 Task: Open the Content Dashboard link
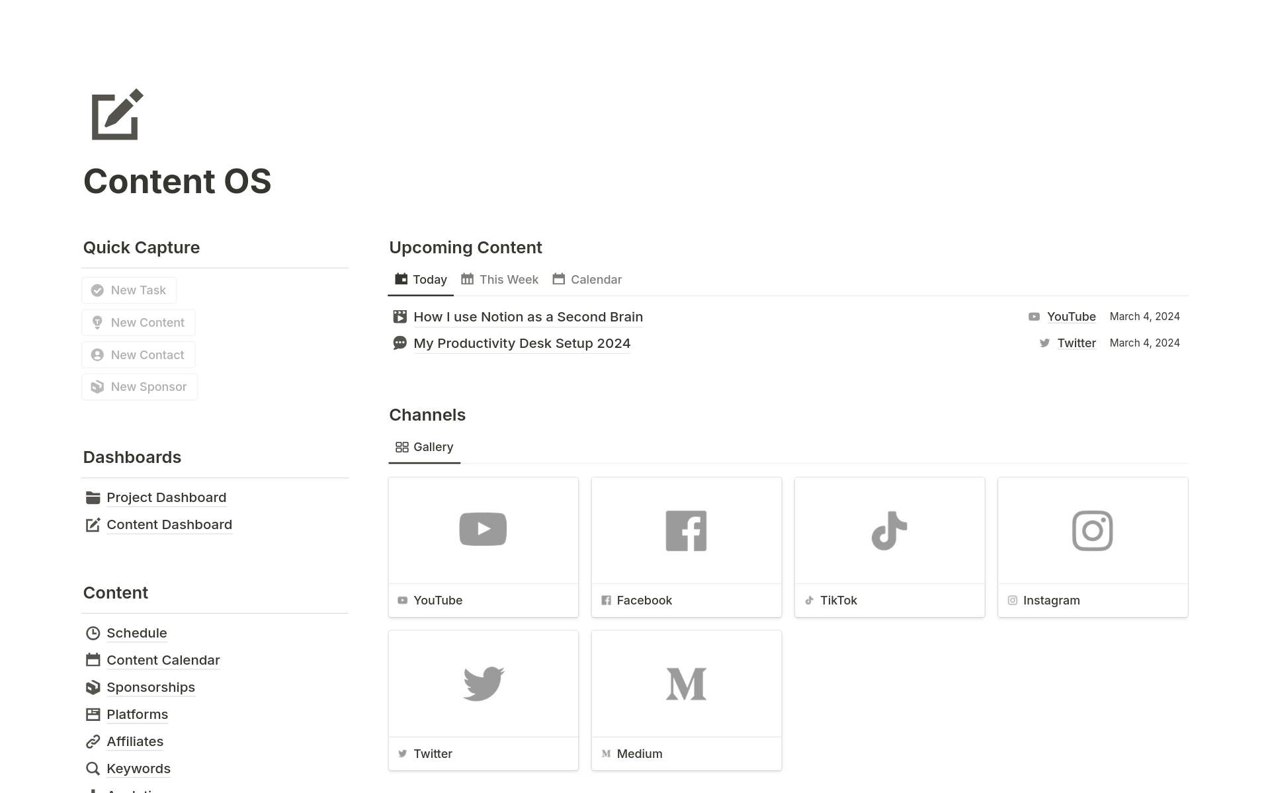pyautogui.click(x=169, y=524)
